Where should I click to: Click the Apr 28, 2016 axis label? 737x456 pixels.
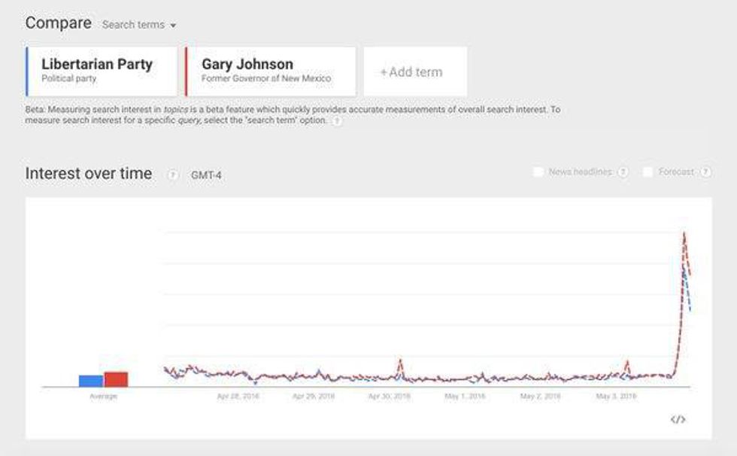click(238, 396)
